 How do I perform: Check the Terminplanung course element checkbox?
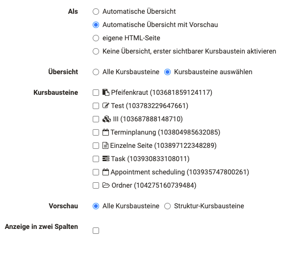tap(96, 133)
